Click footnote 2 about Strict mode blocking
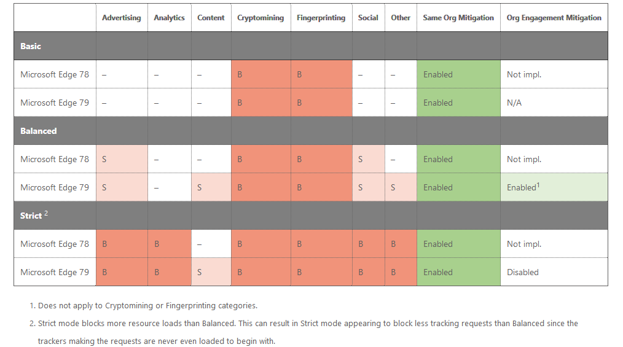 [x=307, y=323]
